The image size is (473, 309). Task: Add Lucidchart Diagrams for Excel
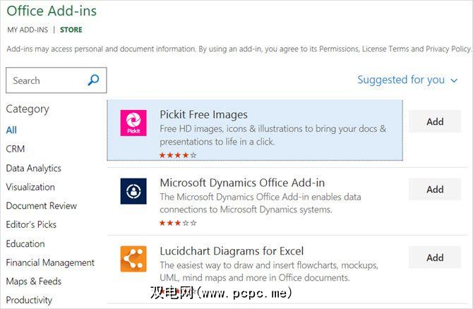[435, 257]
